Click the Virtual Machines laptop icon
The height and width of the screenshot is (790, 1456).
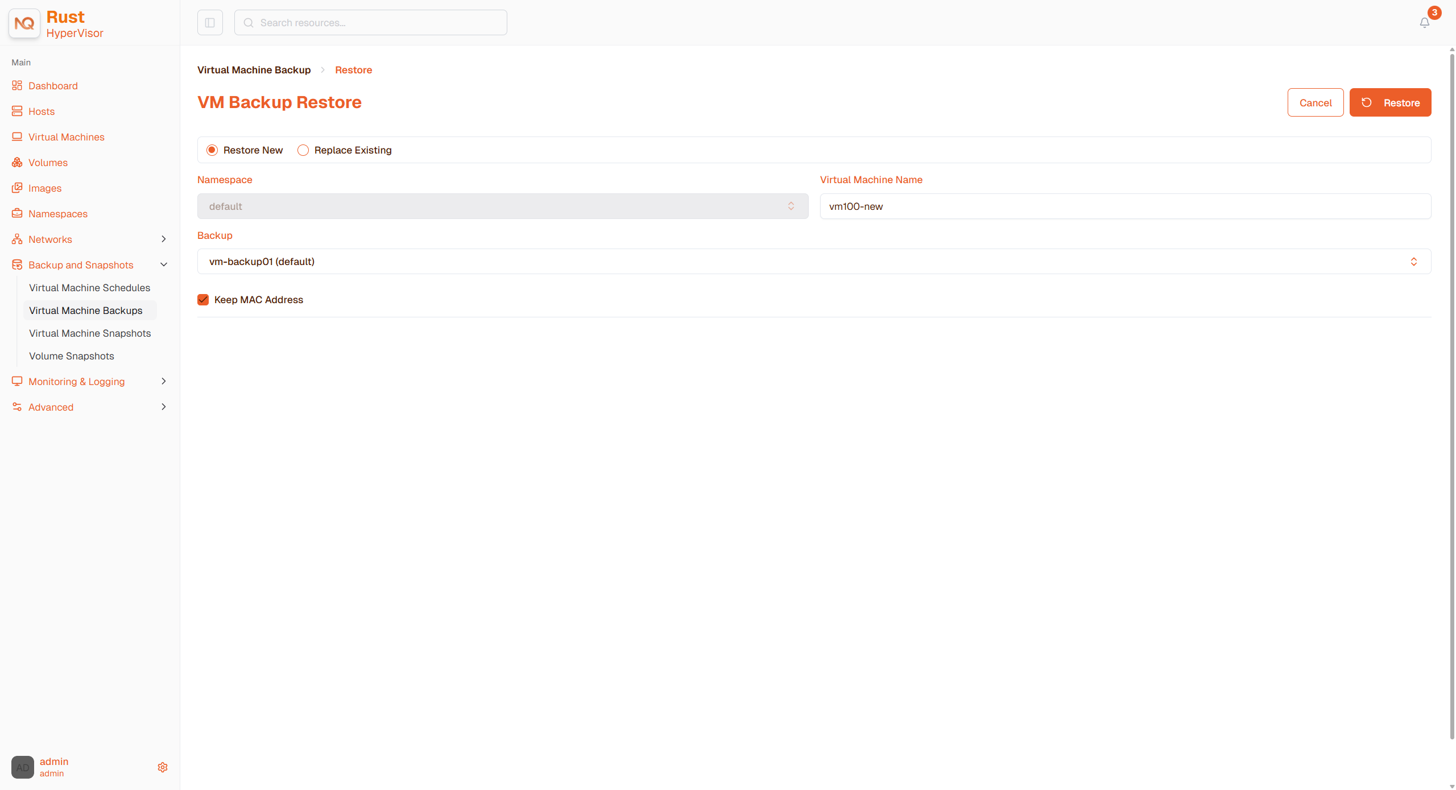coord(17,137)
